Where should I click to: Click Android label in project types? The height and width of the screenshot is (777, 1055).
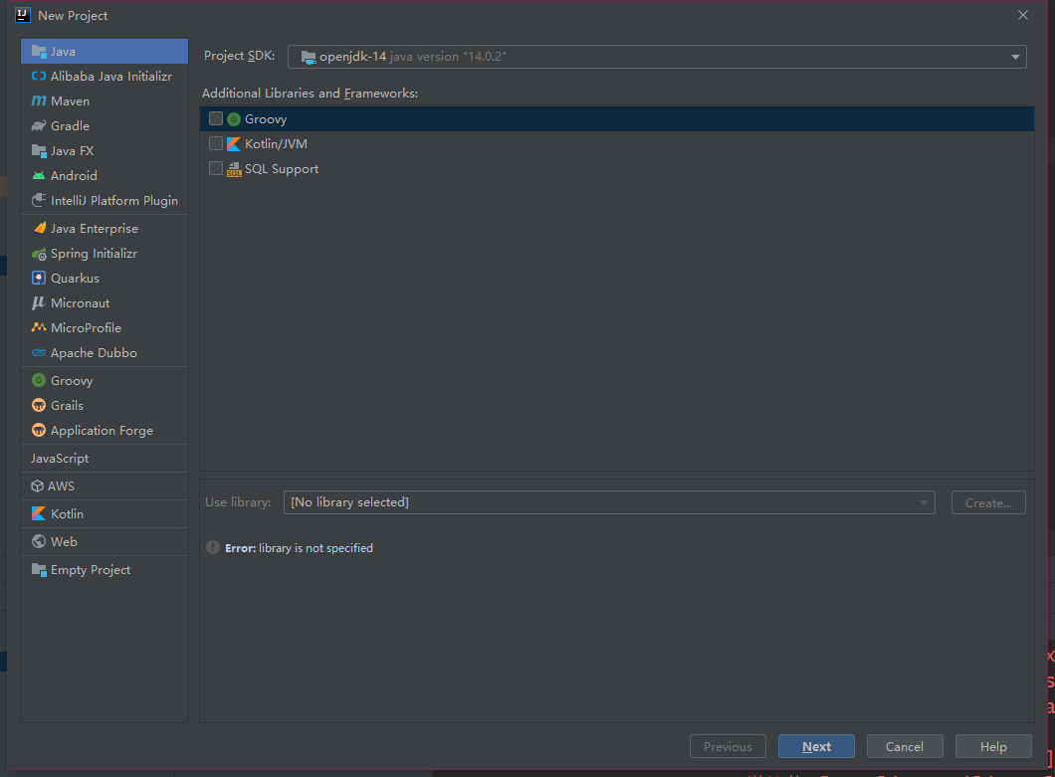[74, 175]
